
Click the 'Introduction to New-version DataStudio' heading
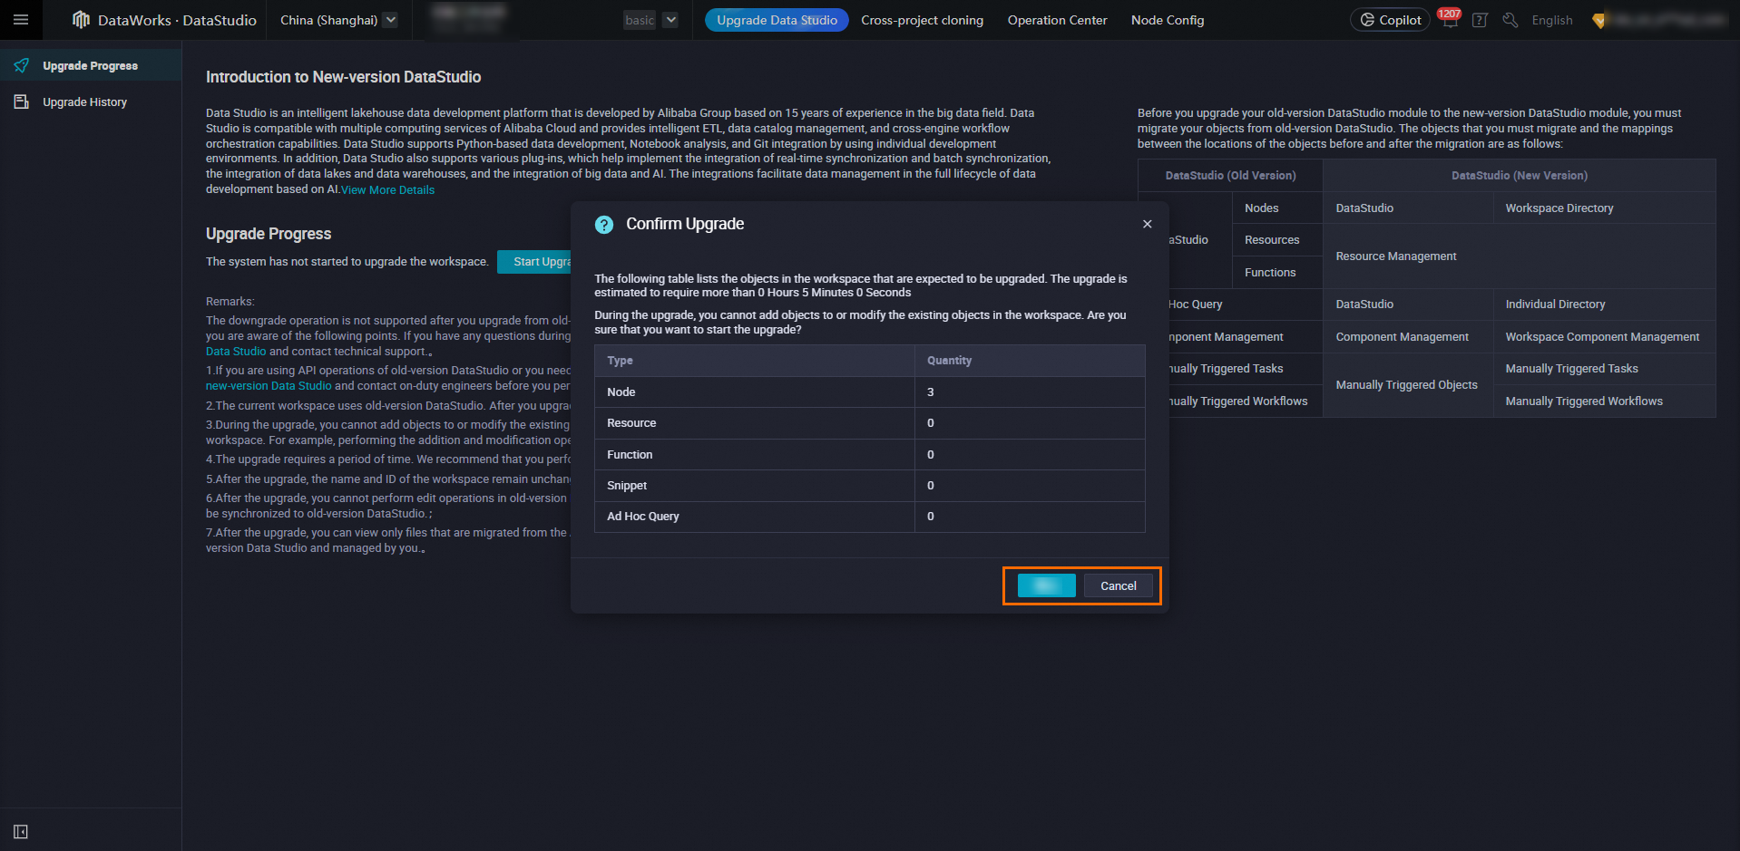[x=343, y=77]
